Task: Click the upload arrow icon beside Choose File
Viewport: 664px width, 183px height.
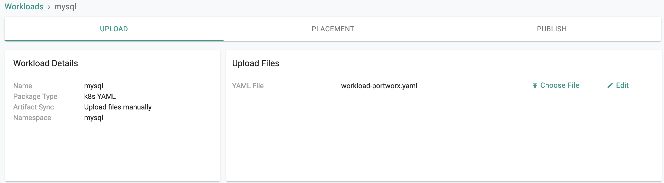Action: [535, 85]
